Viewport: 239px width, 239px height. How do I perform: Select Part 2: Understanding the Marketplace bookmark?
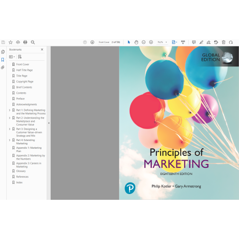[x=30, y=121]
